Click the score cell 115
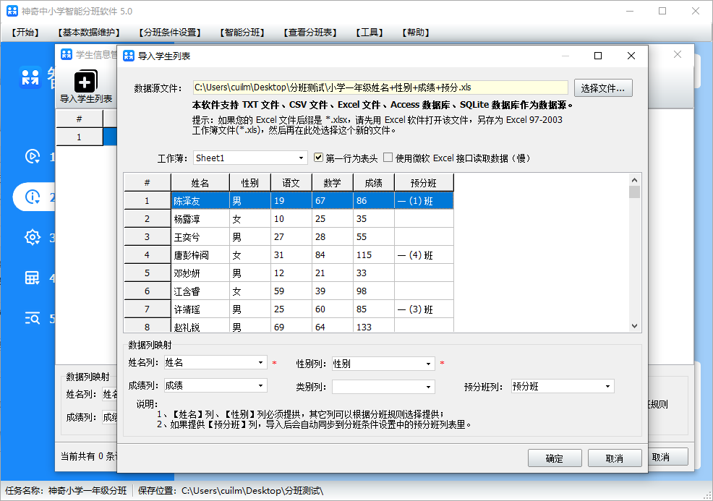This screenshot has width=713, height=501. (x=374, y=255)
